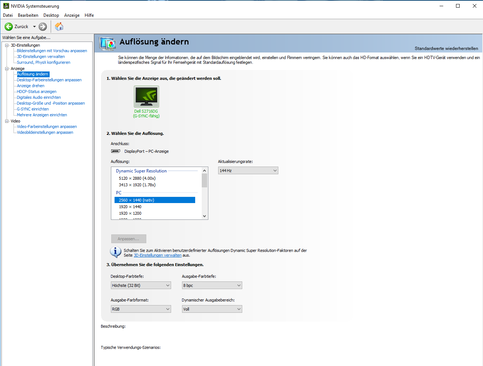The image size is (483, 366).
Task: Open the Desktop-Farbtiefe dropdown
Action: 141,285
